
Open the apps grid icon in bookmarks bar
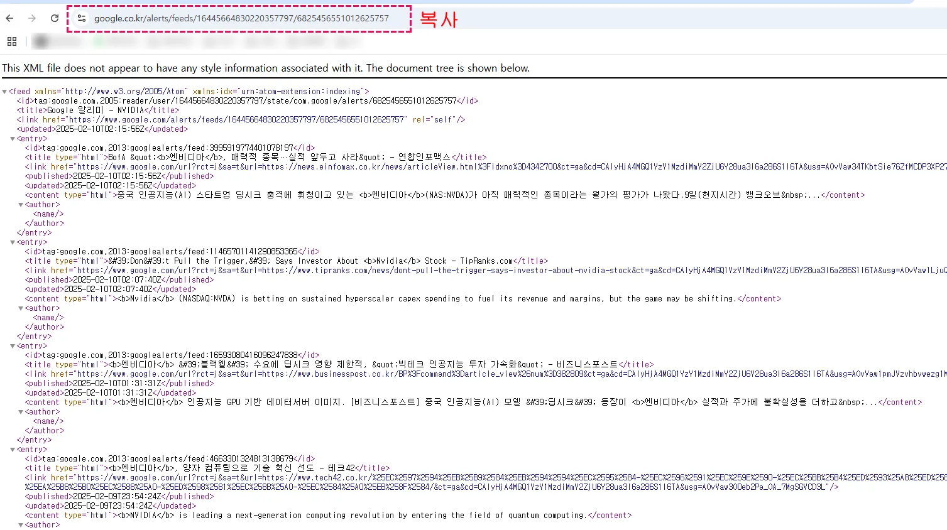click(11, 41)
